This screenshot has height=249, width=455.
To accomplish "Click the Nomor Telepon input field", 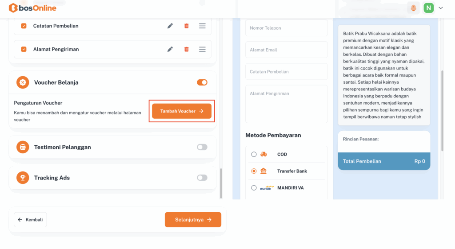I will pos(286,28).
